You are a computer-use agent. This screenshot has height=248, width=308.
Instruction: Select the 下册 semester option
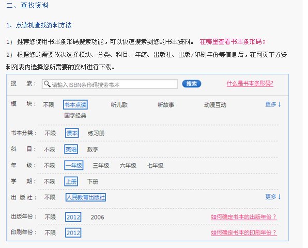coord(93,181)
